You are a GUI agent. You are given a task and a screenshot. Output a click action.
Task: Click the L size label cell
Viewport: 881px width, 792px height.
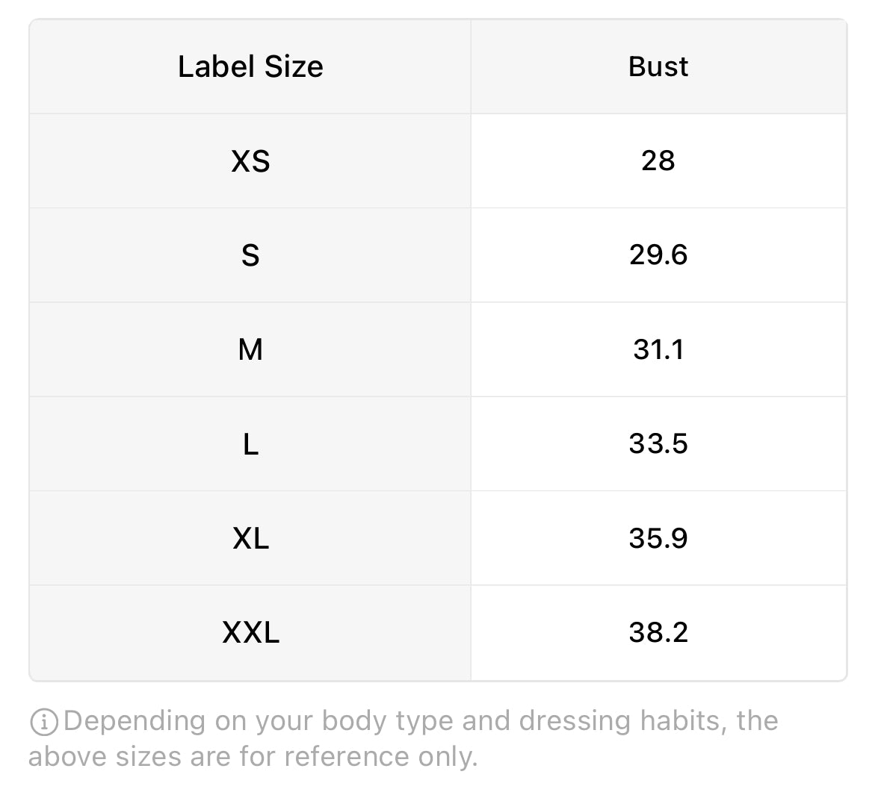click(x=250, y=444)
